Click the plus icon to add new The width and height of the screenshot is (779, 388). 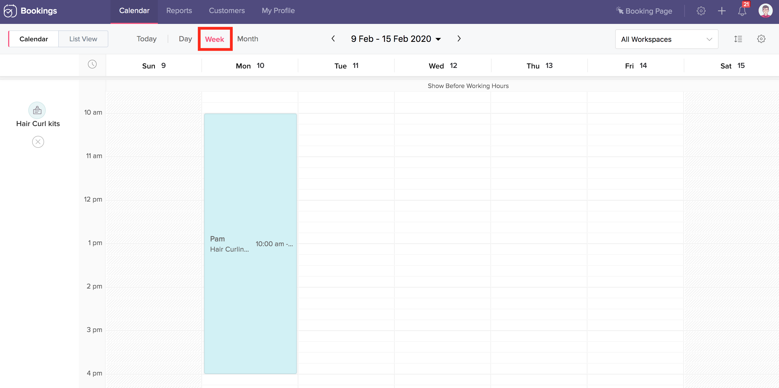[722, 11]
